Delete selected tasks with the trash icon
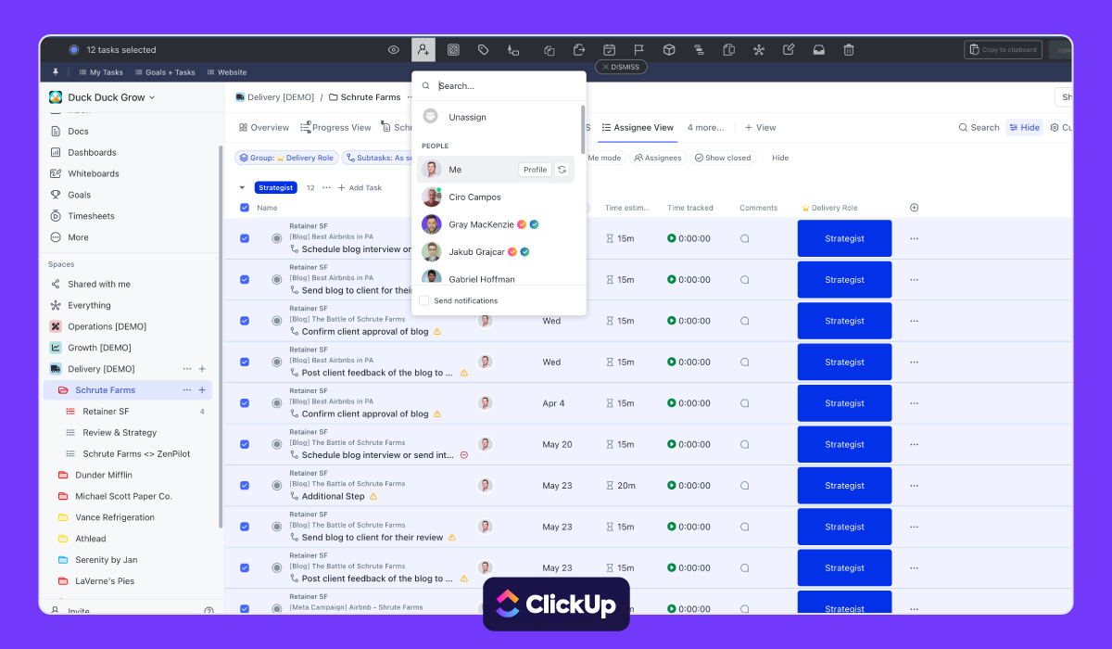The image size is (1112, 649). coord(849,49)
